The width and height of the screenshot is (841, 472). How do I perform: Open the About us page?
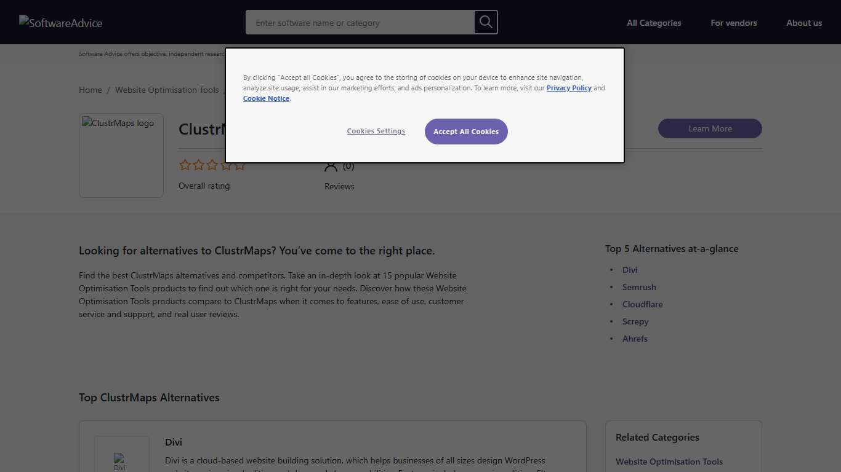coord(803,23)
